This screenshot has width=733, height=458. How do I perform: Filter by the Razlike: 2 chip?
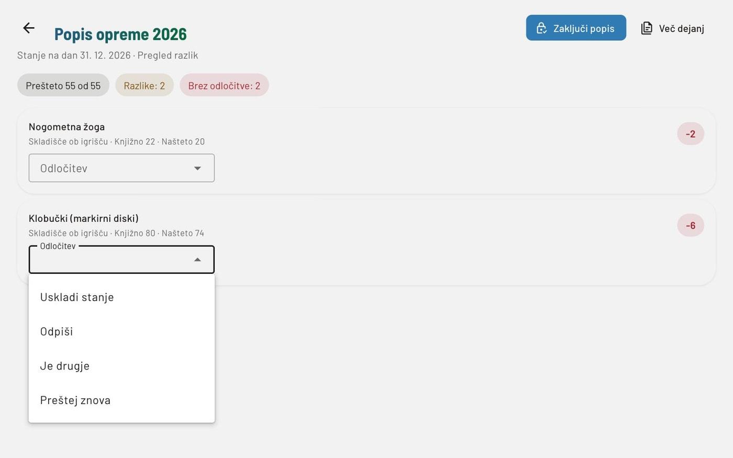click(x=145, y=85)
